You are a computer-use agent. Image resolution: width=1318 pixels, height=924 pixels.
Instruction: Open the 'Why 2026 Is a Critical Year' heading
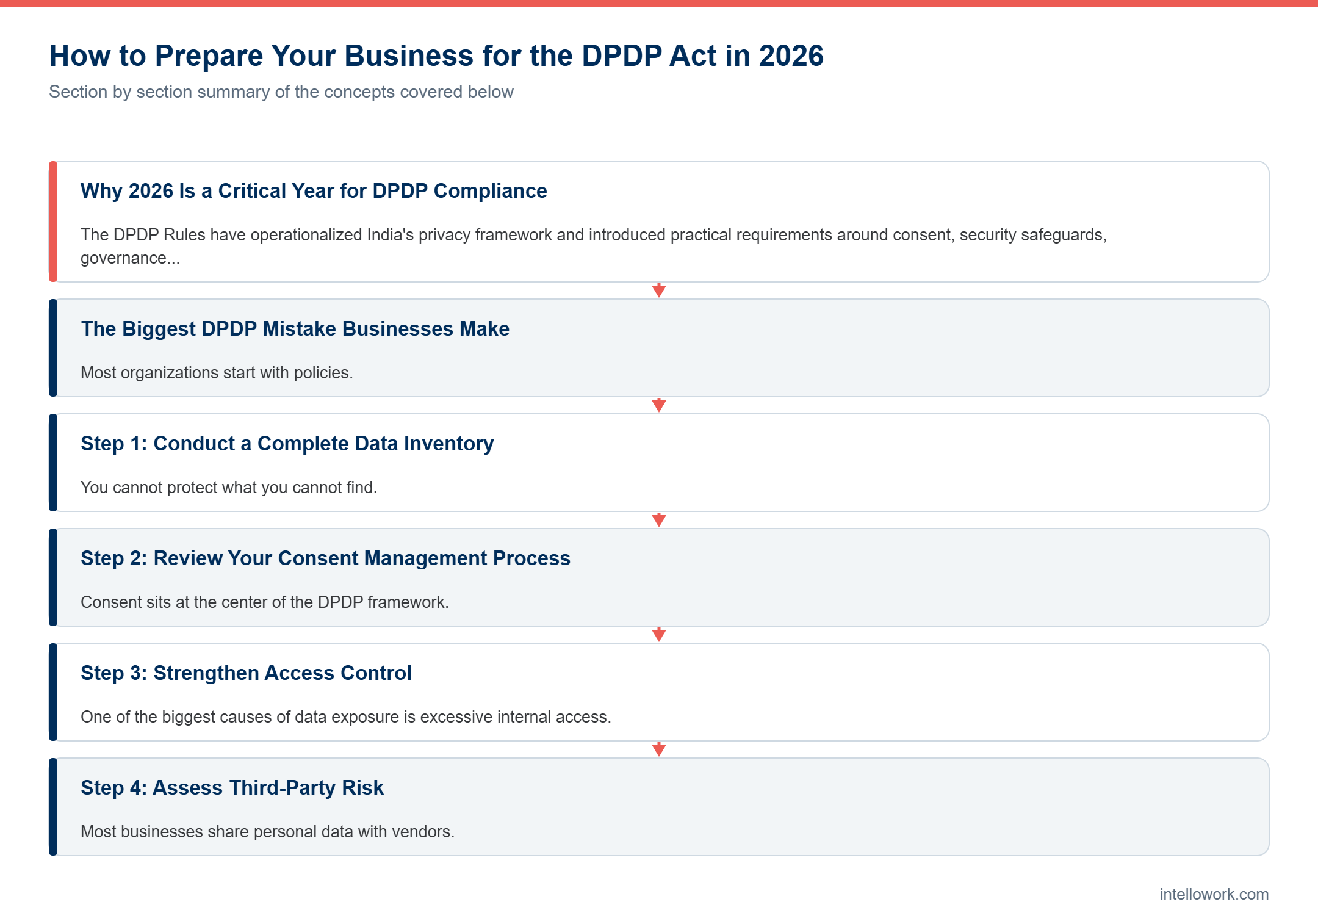tap(314, 191)
